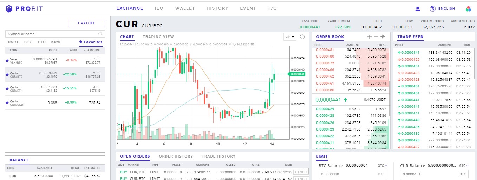Open GTC dropdown next to CUR Balance
477x180 pixels.
(x=464, y=165)
